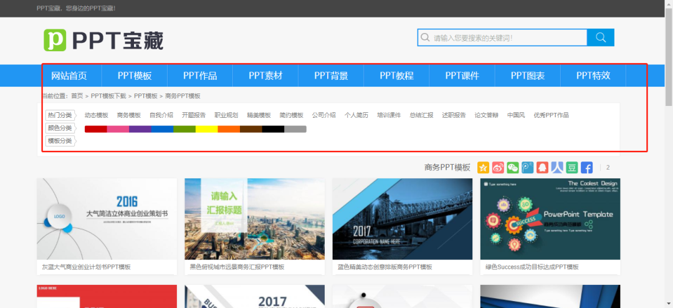
Task: Click the page vertical scrollbar thumb
Action: coord(669,56)
